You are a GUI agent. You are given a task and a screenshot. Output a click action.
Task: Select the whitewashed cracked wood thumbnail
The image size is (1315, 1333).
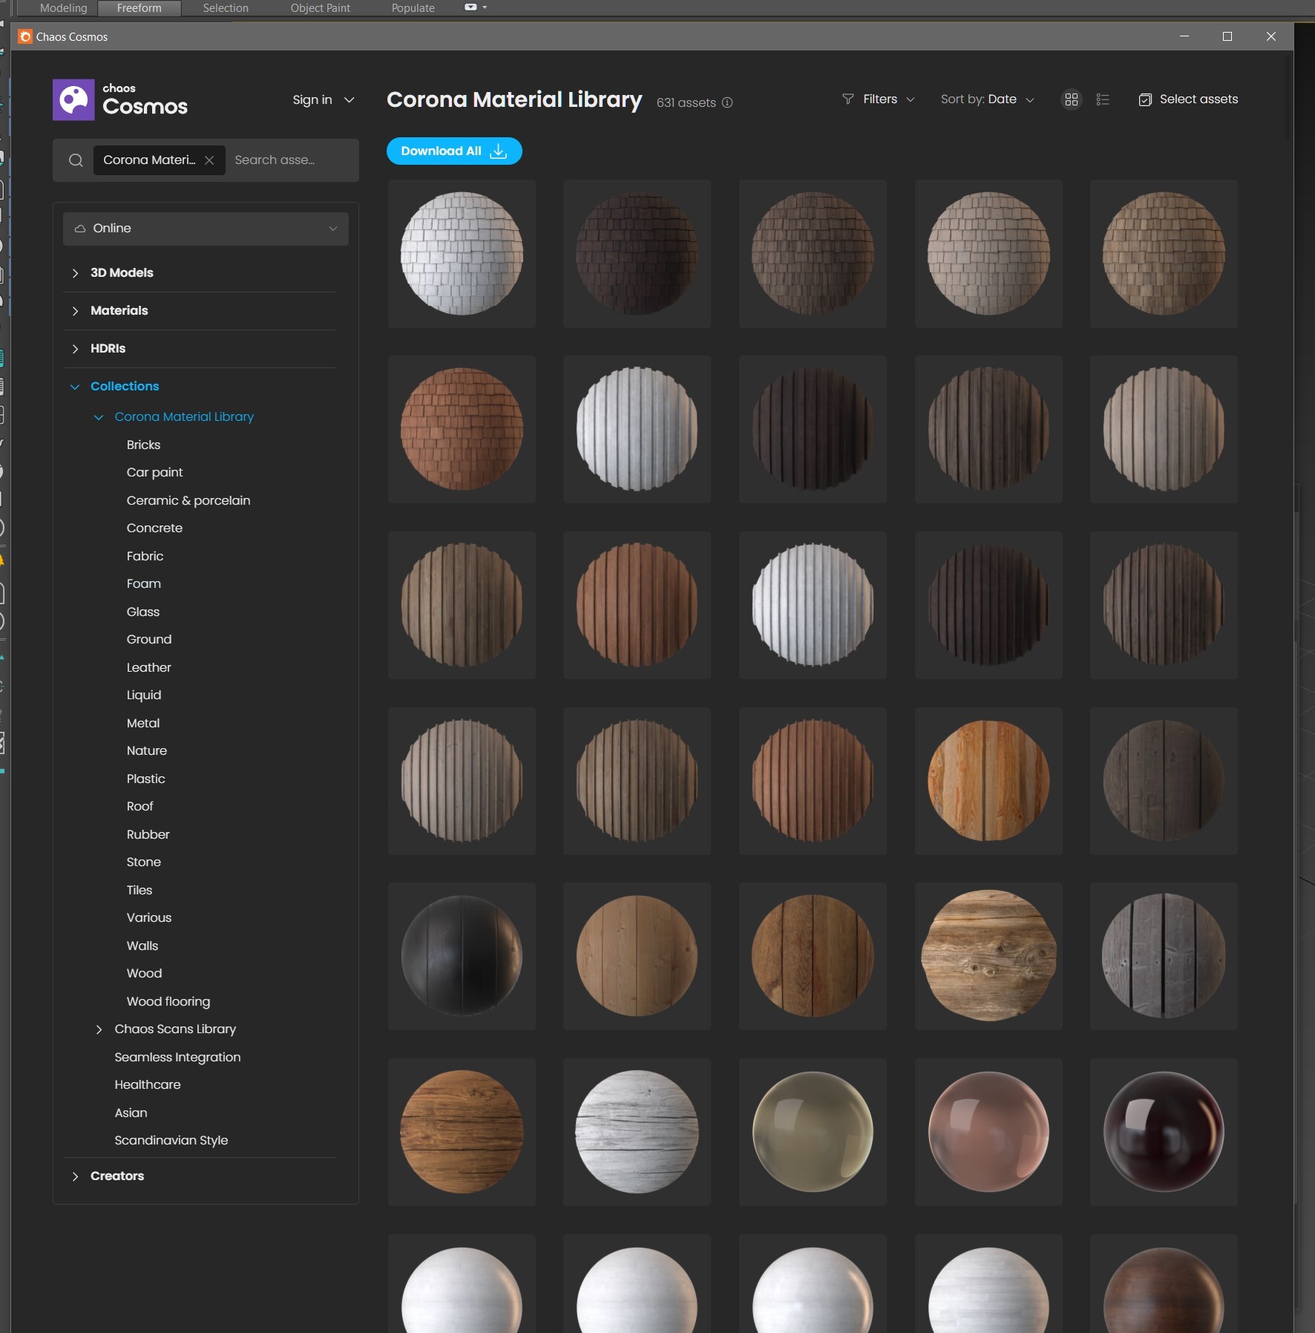[637, 1132]
